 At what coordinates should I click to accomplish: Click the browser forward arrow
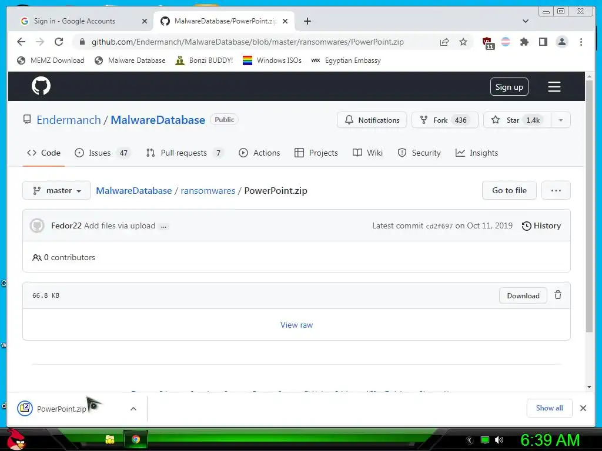(x=40, y=42)
